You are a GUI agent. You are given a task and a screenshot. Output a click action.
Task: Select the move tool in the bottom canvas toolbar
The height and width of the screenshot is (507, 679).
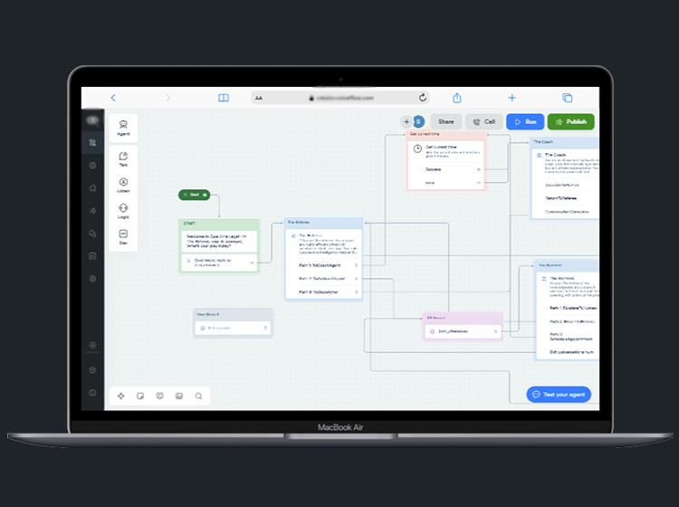coord(120,396)
